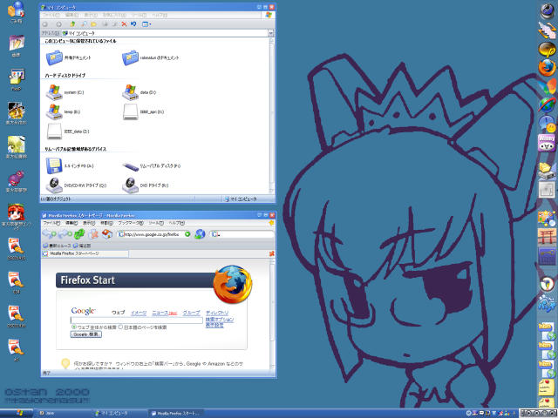Click 検索オプション link
This screenshot has width=558, height=418.
click(x=220, y=320)
